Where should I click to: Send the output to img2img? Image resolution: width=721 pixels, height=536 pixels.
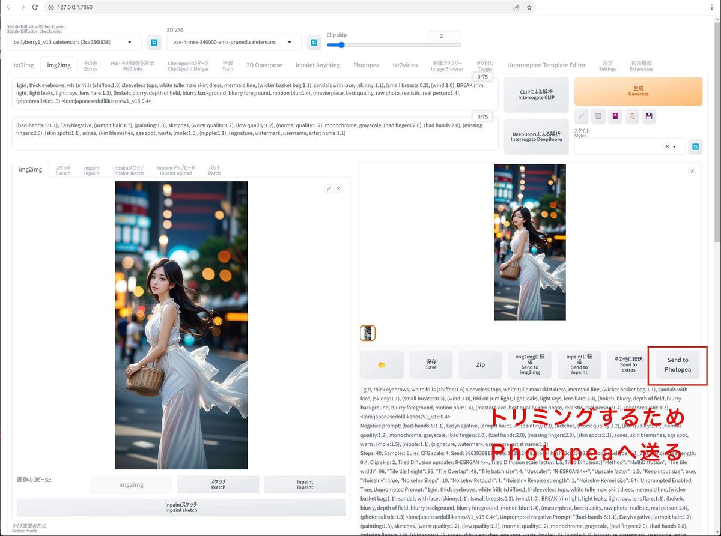tap(529, 364)
